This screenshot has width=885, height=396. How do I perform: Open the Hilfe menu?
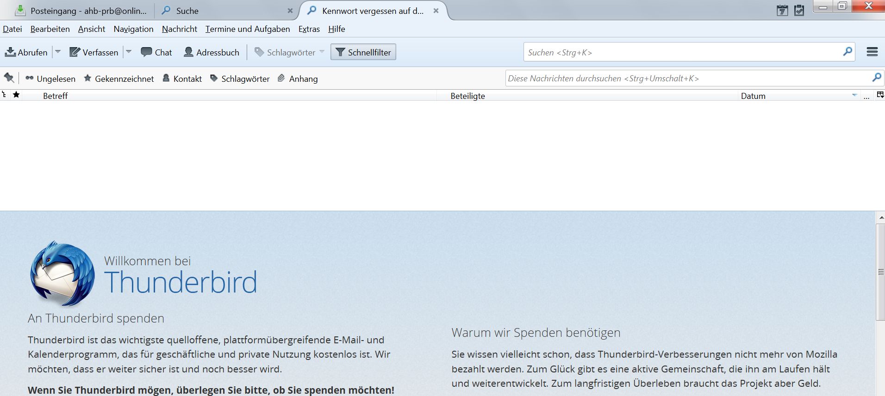click(337, 29)
